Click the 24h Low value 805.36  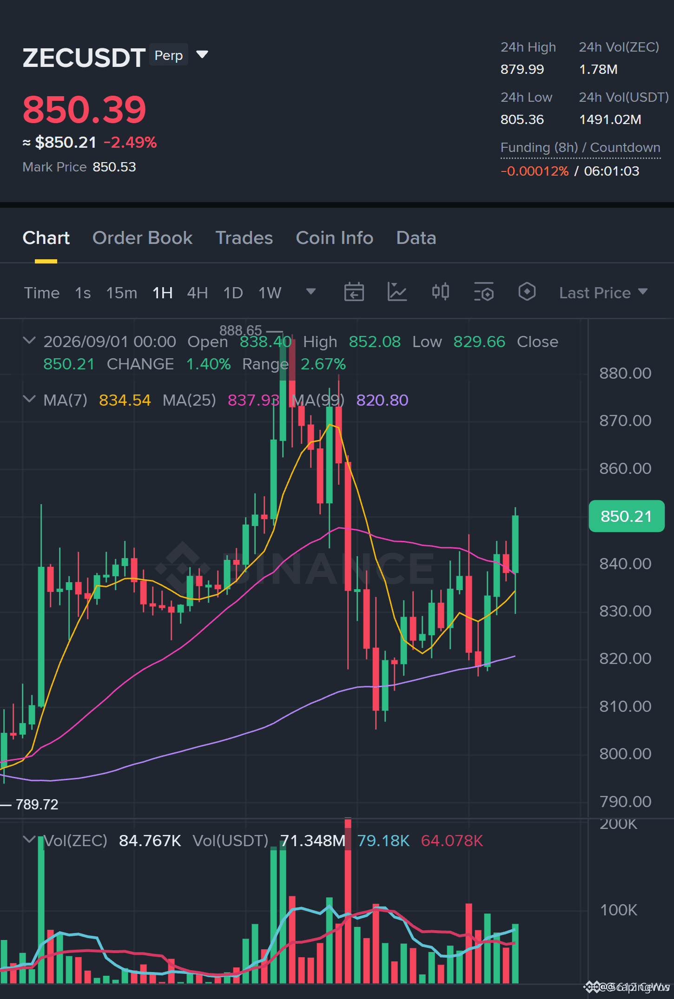522,119
